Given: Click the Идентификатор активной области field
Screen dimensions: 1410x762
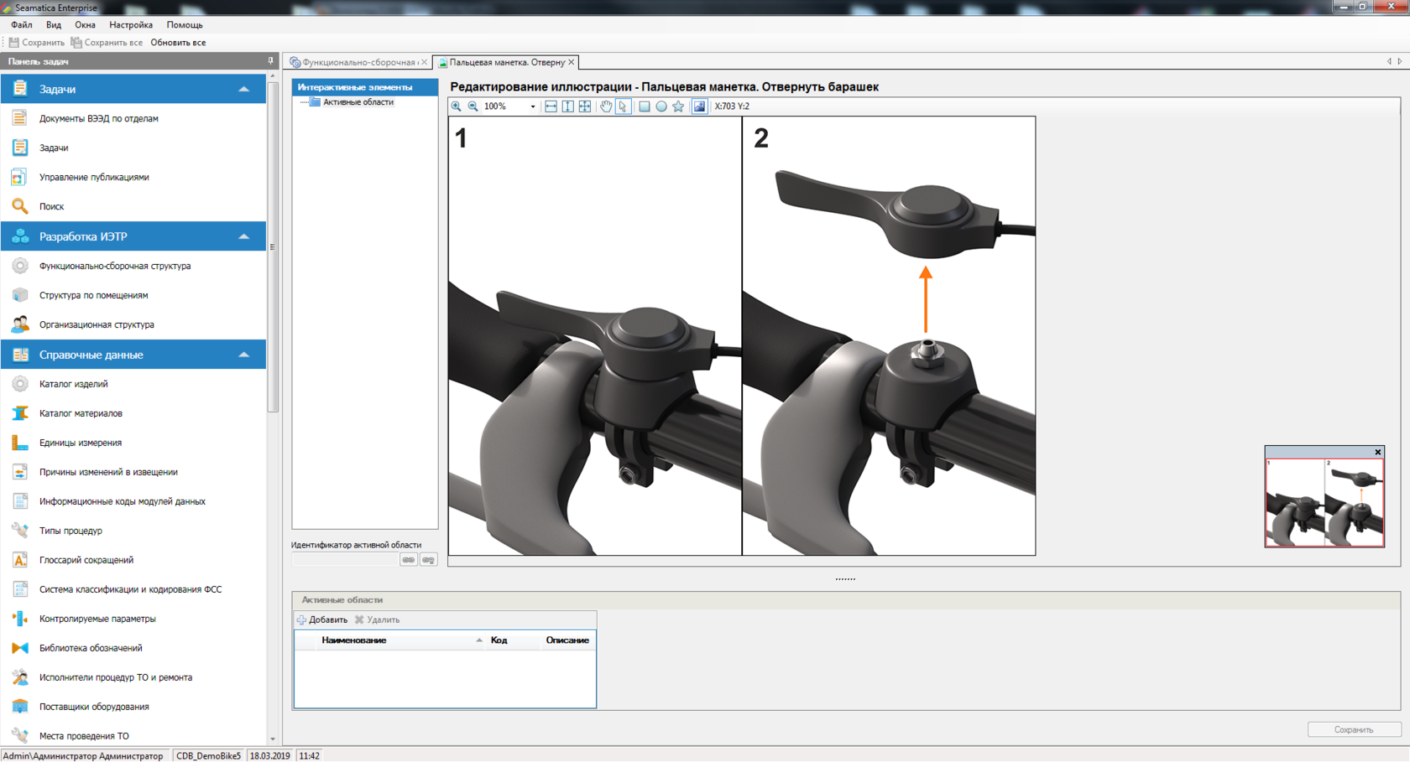Looking at the screenshot, I should 345,560.
